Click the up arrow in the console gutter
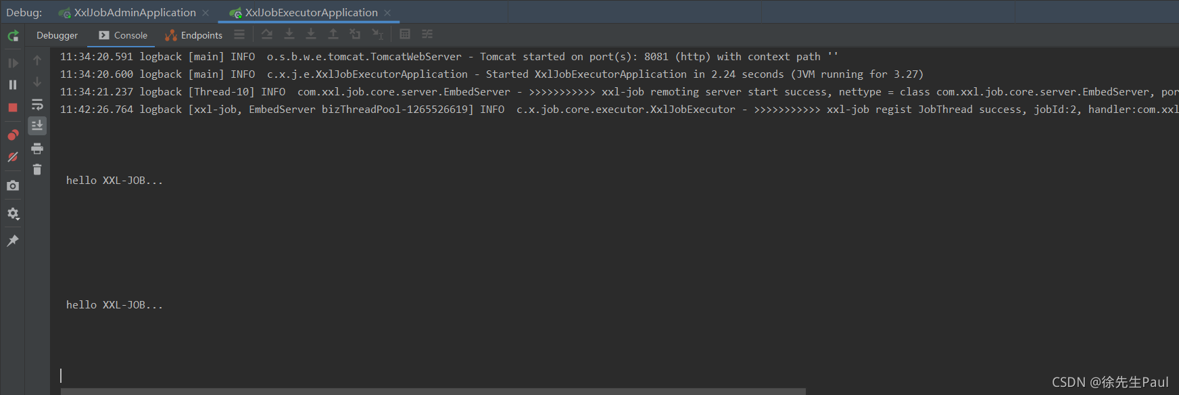The image size is (1179, 395). [x=37, y=60]
